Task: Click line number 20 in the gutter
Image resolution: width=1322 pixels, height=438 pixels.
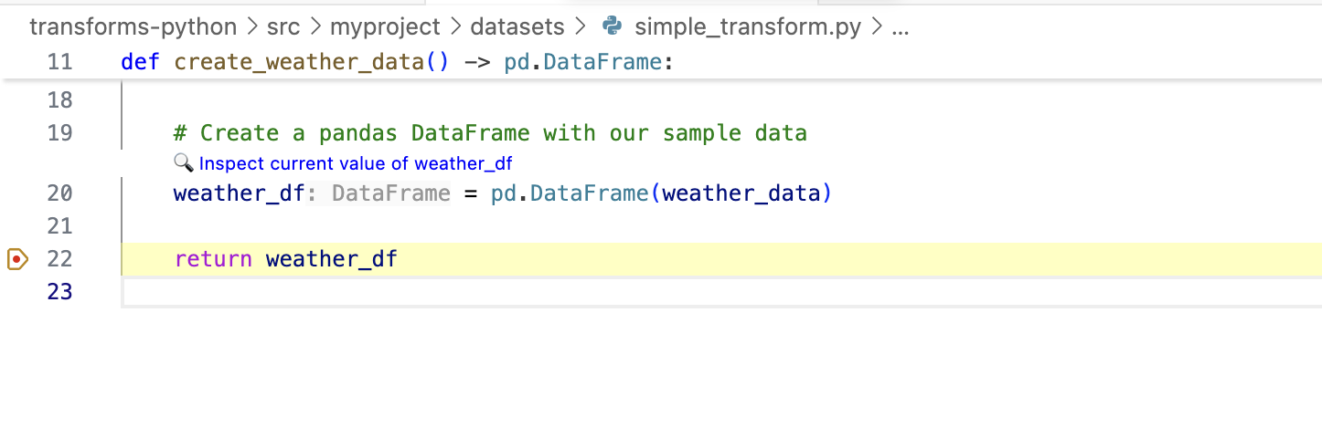Action: coord(59,193)
